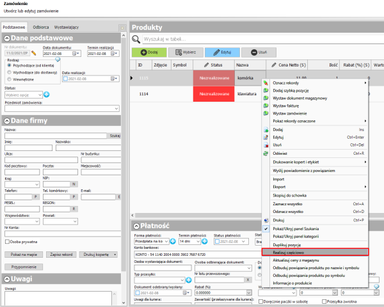Click the P button beside Telefon field
This screenshot has height=307, width=384.
[36, 196]
